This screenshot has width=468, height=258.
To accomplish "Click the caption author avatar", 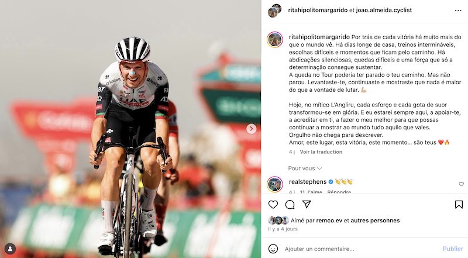I will tap(274, 40).
